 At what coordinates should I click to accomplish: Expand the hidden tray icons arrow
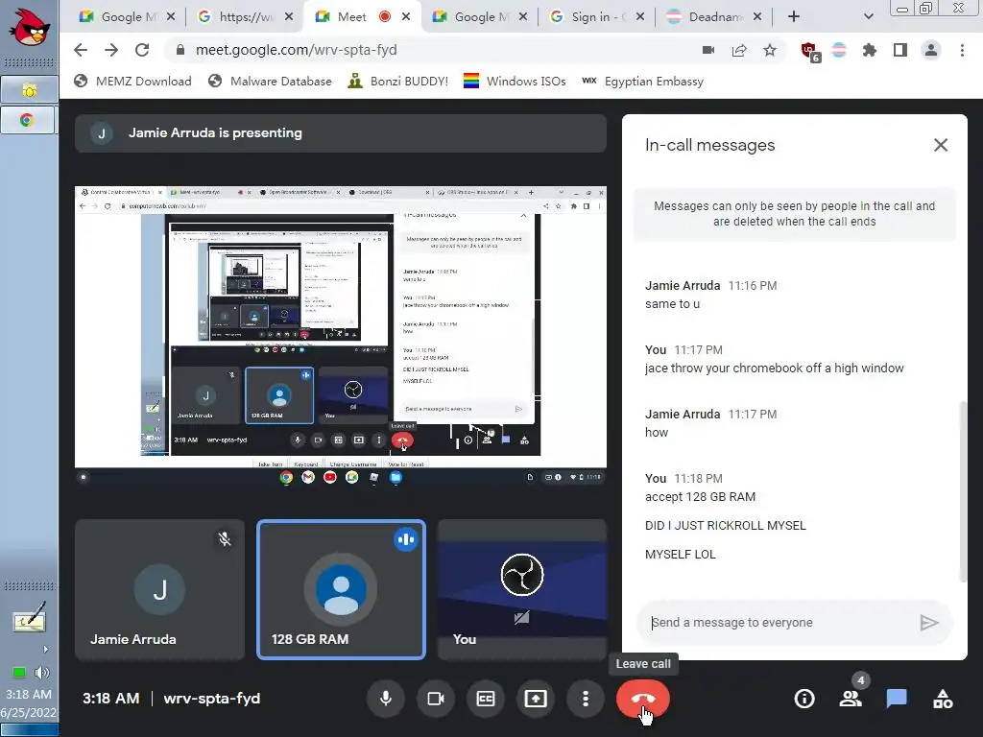coord(45,650)
